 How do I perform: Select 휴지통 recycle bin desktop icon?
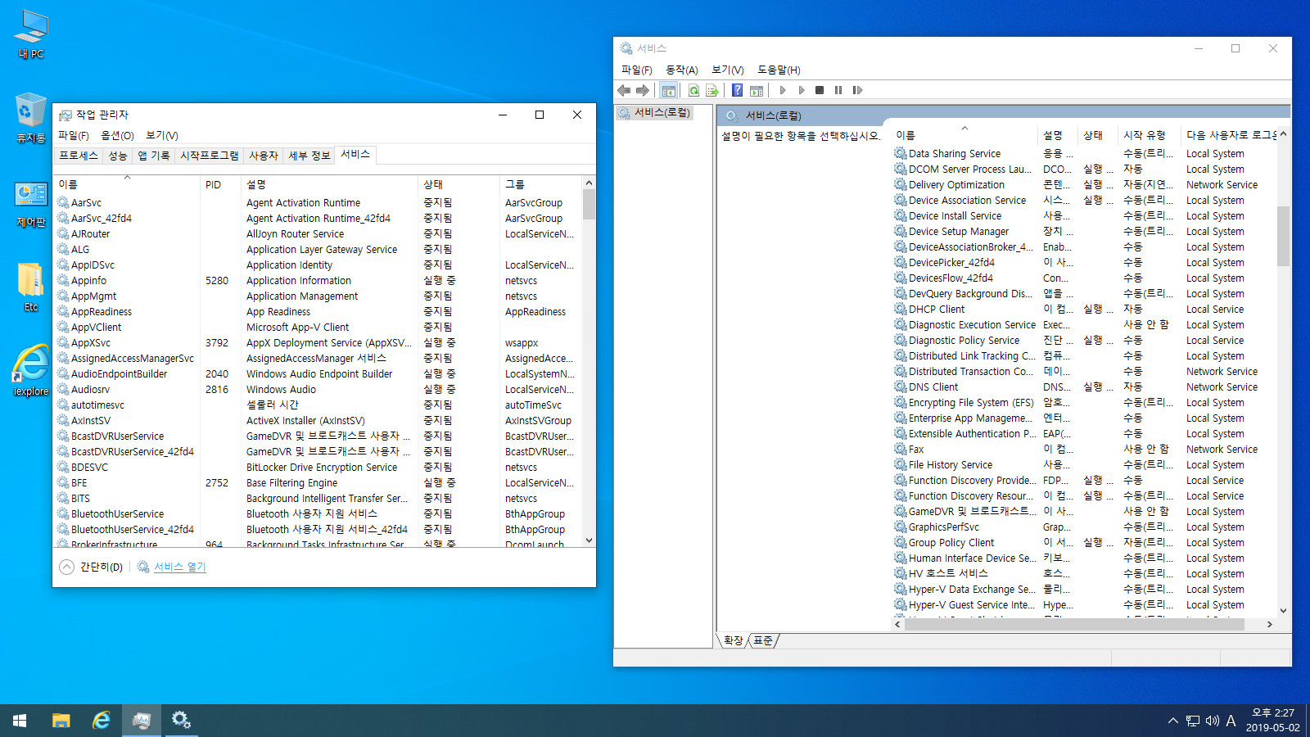tap(31, 119)
